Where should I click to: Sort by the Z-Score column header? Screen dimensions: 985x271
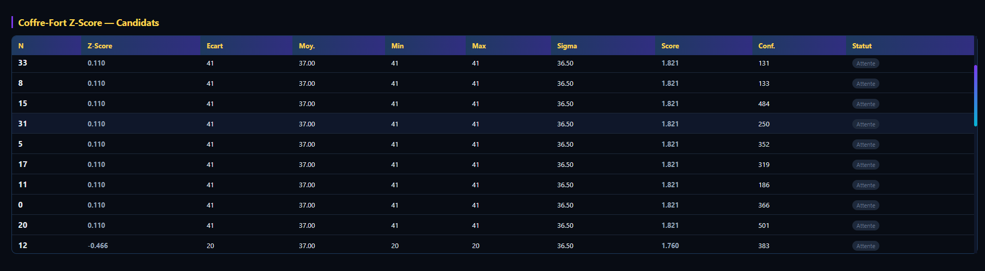pyautogui.click(x=140, y=46)
